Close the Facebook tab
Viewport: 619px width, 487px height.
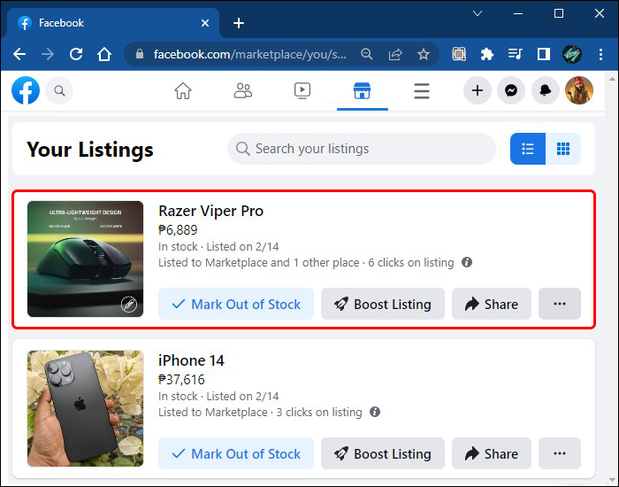(205, 23)
